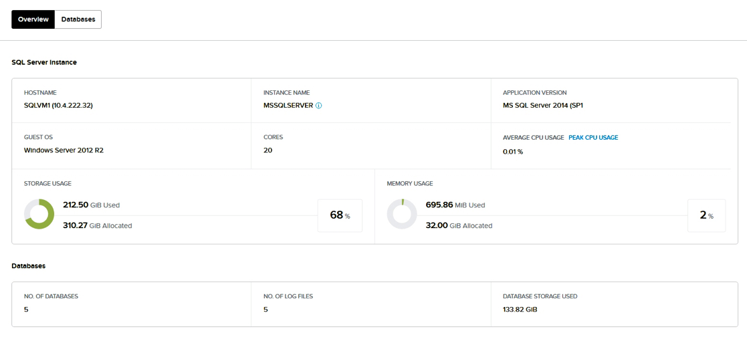Select the MSSQLSERVER instance name
The image size is (747, 341).
click(288, 106)
